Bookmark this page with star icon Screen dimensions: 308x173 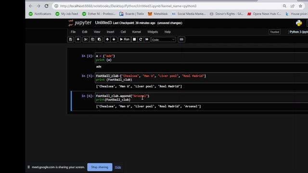[x=300, y=6]
